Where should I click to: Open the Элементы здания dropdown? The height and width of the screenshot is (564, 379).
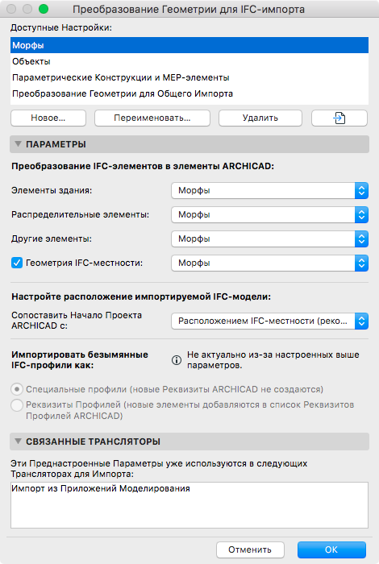(269, 191)
